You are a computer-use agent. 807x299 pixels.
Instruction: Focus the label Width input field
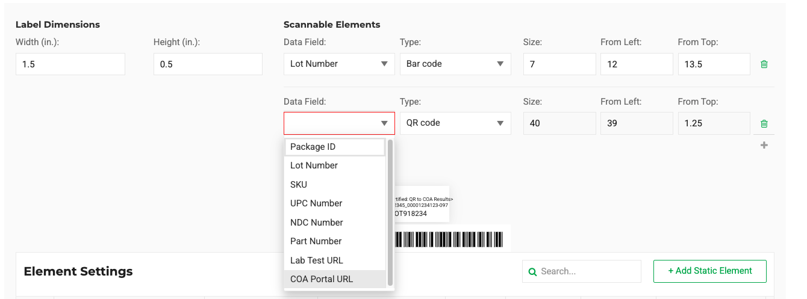70,64
